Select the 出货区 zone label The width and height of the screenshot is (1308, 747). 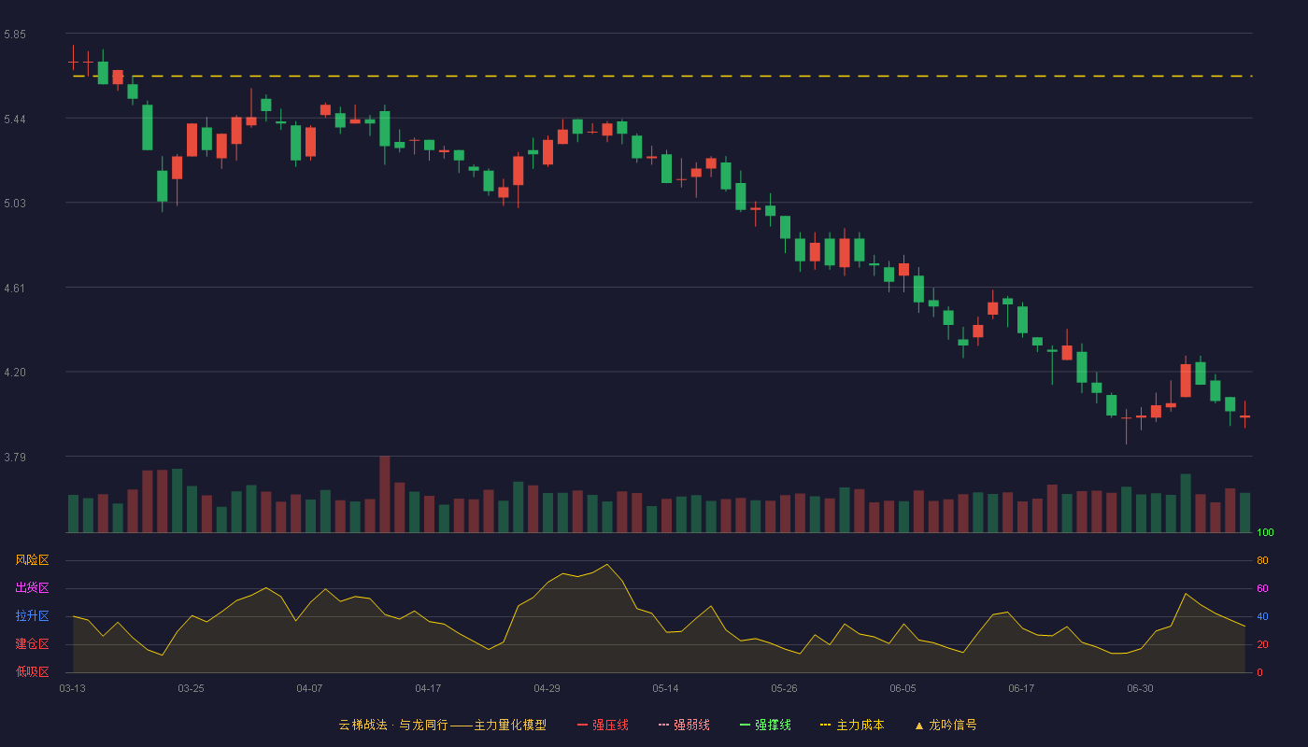(x=32, y=588)
